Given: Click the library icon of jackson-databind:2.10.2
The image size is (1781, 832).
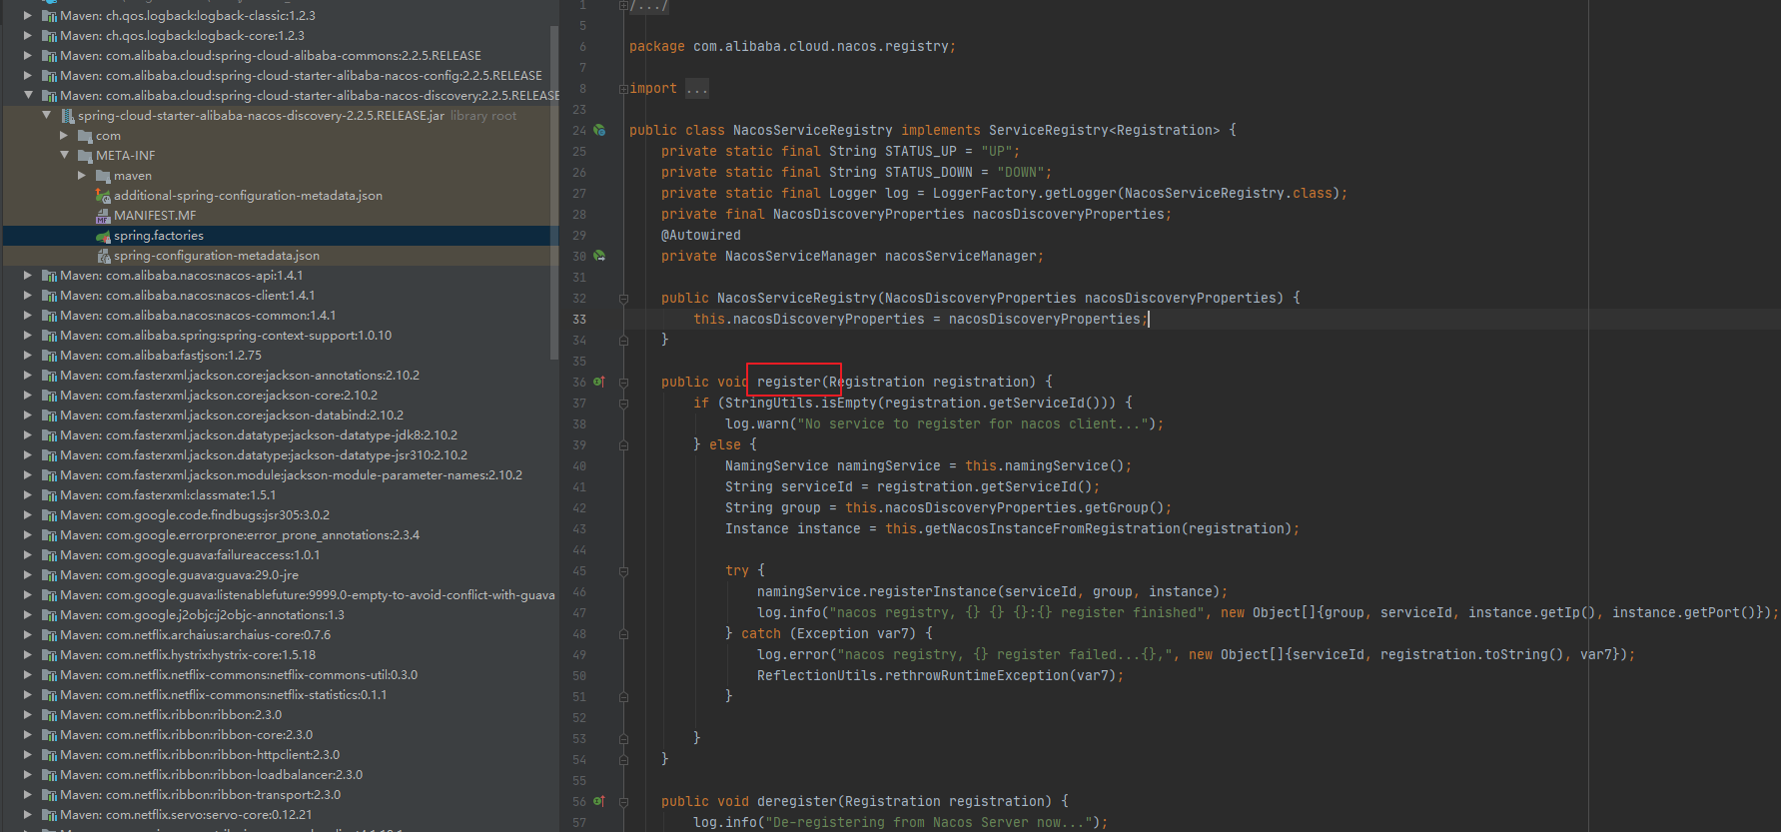Looking at the screenshot, I should [49, 416].
